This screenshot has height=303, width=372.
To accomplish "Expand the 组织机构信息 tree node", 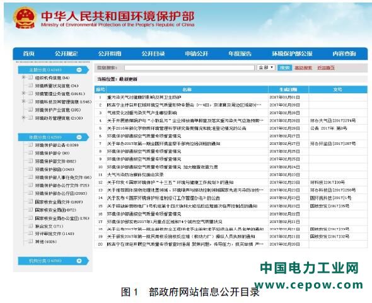I will (x=23, y=77).
